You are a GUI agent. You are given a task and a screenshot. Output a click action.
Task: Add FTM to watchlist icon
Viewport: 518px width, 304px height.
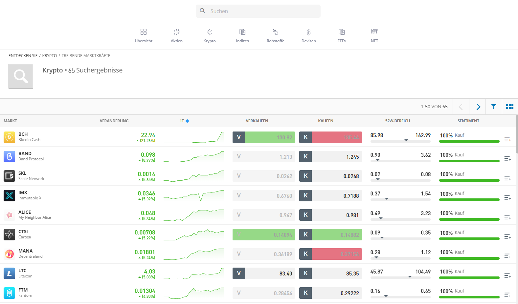(507, 295)
